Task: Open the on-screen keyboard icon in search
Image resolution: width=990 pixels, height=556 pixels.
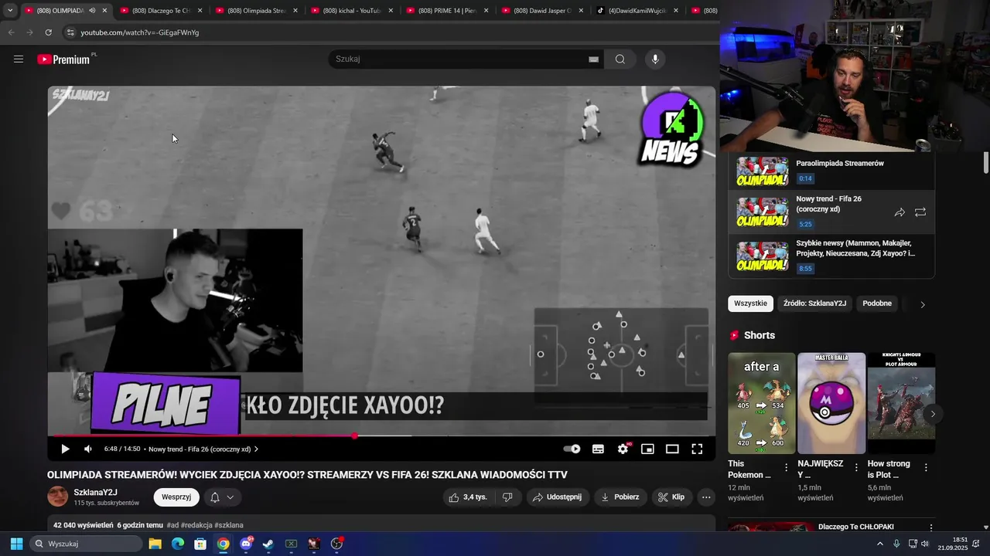Action: click(x=594, y=59)
